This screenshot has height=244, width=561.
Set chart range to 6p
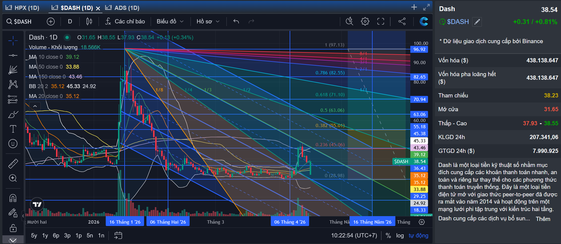[x=56, y=236]
